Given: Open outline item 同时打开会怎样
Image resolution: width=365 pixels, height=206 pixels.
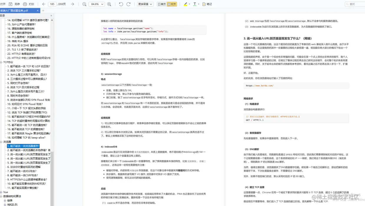Looking at the screenshot, I should point(19,83).
